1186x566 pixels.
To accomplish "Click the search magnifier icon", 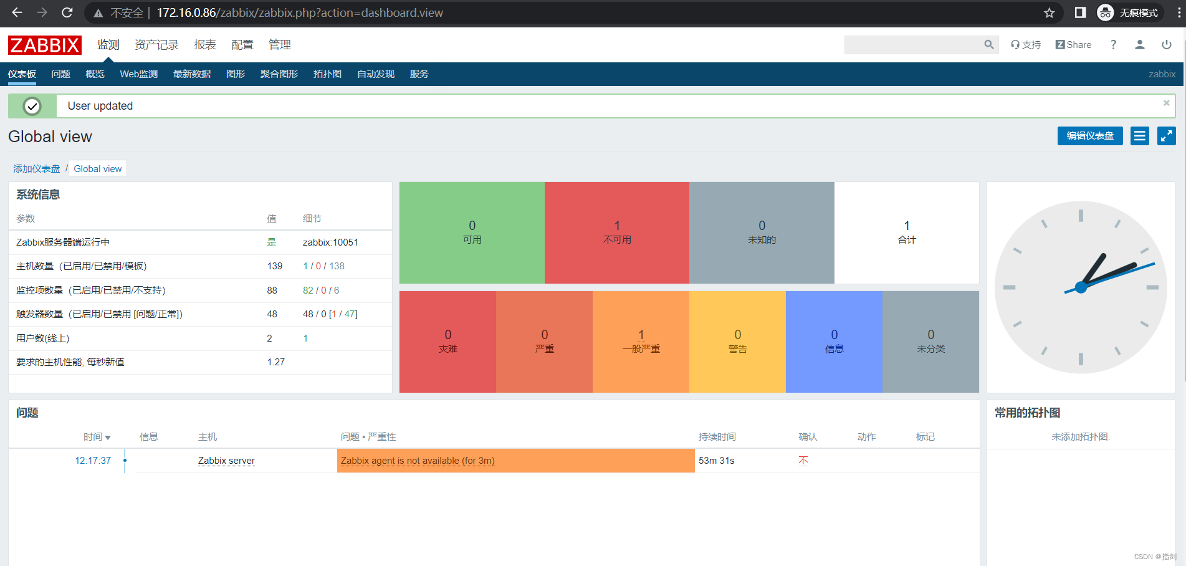I will pos(989,45).
